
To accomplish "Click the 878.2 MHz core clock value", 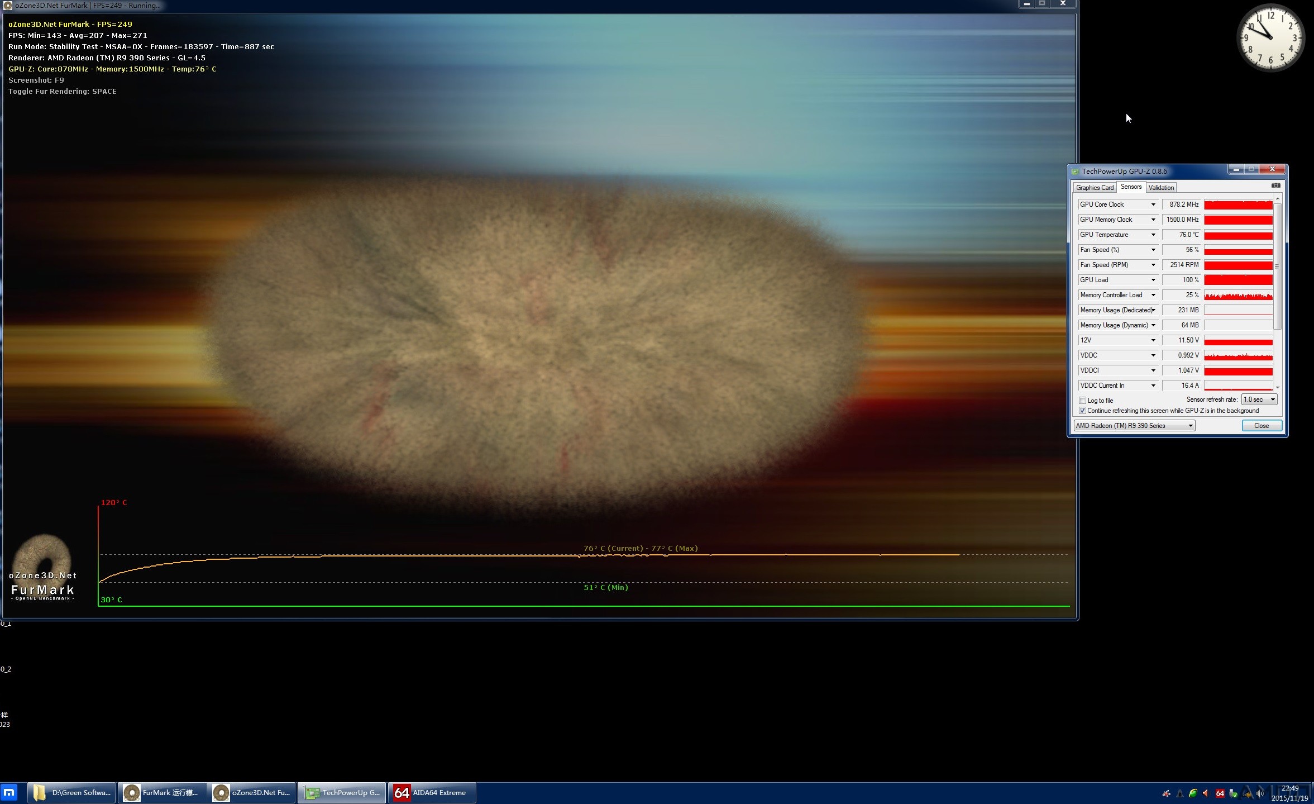I will (x=1181, y=204).
